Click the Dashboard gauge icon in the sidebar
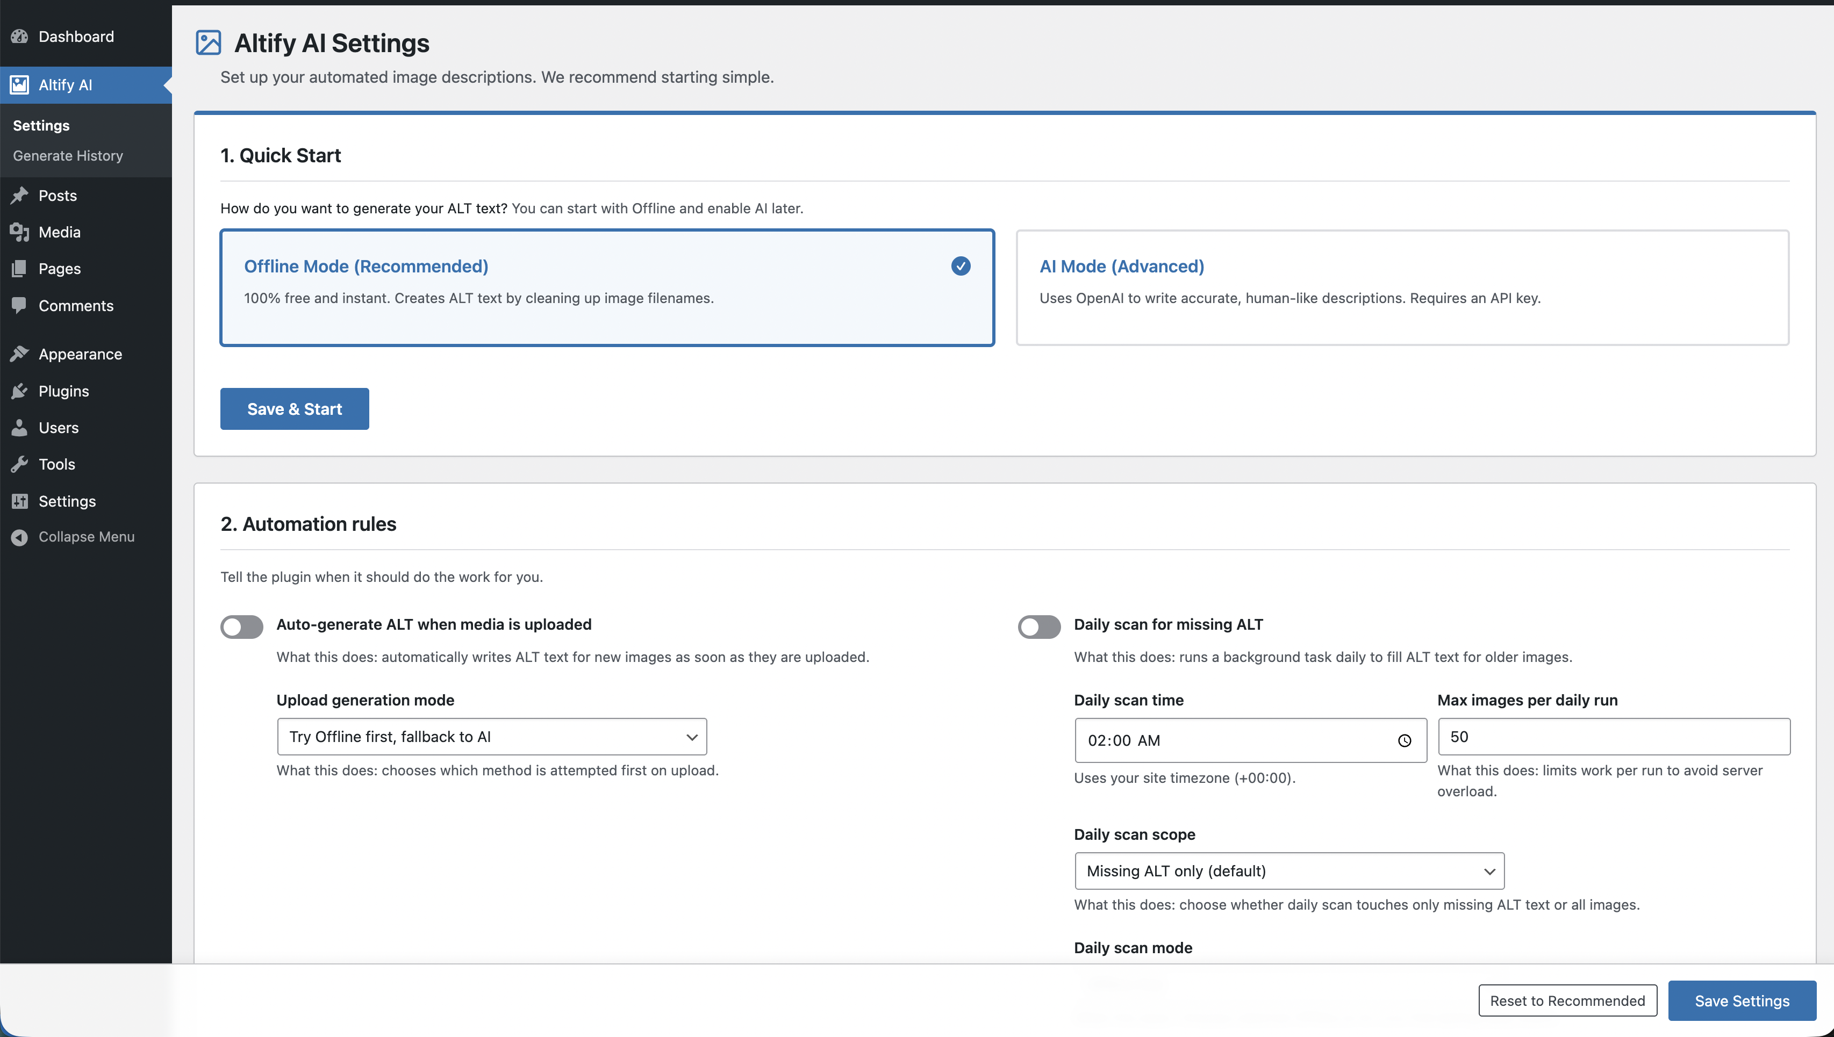The height and width of the screenshot is (1037, 1834). (x=19, y=37)
